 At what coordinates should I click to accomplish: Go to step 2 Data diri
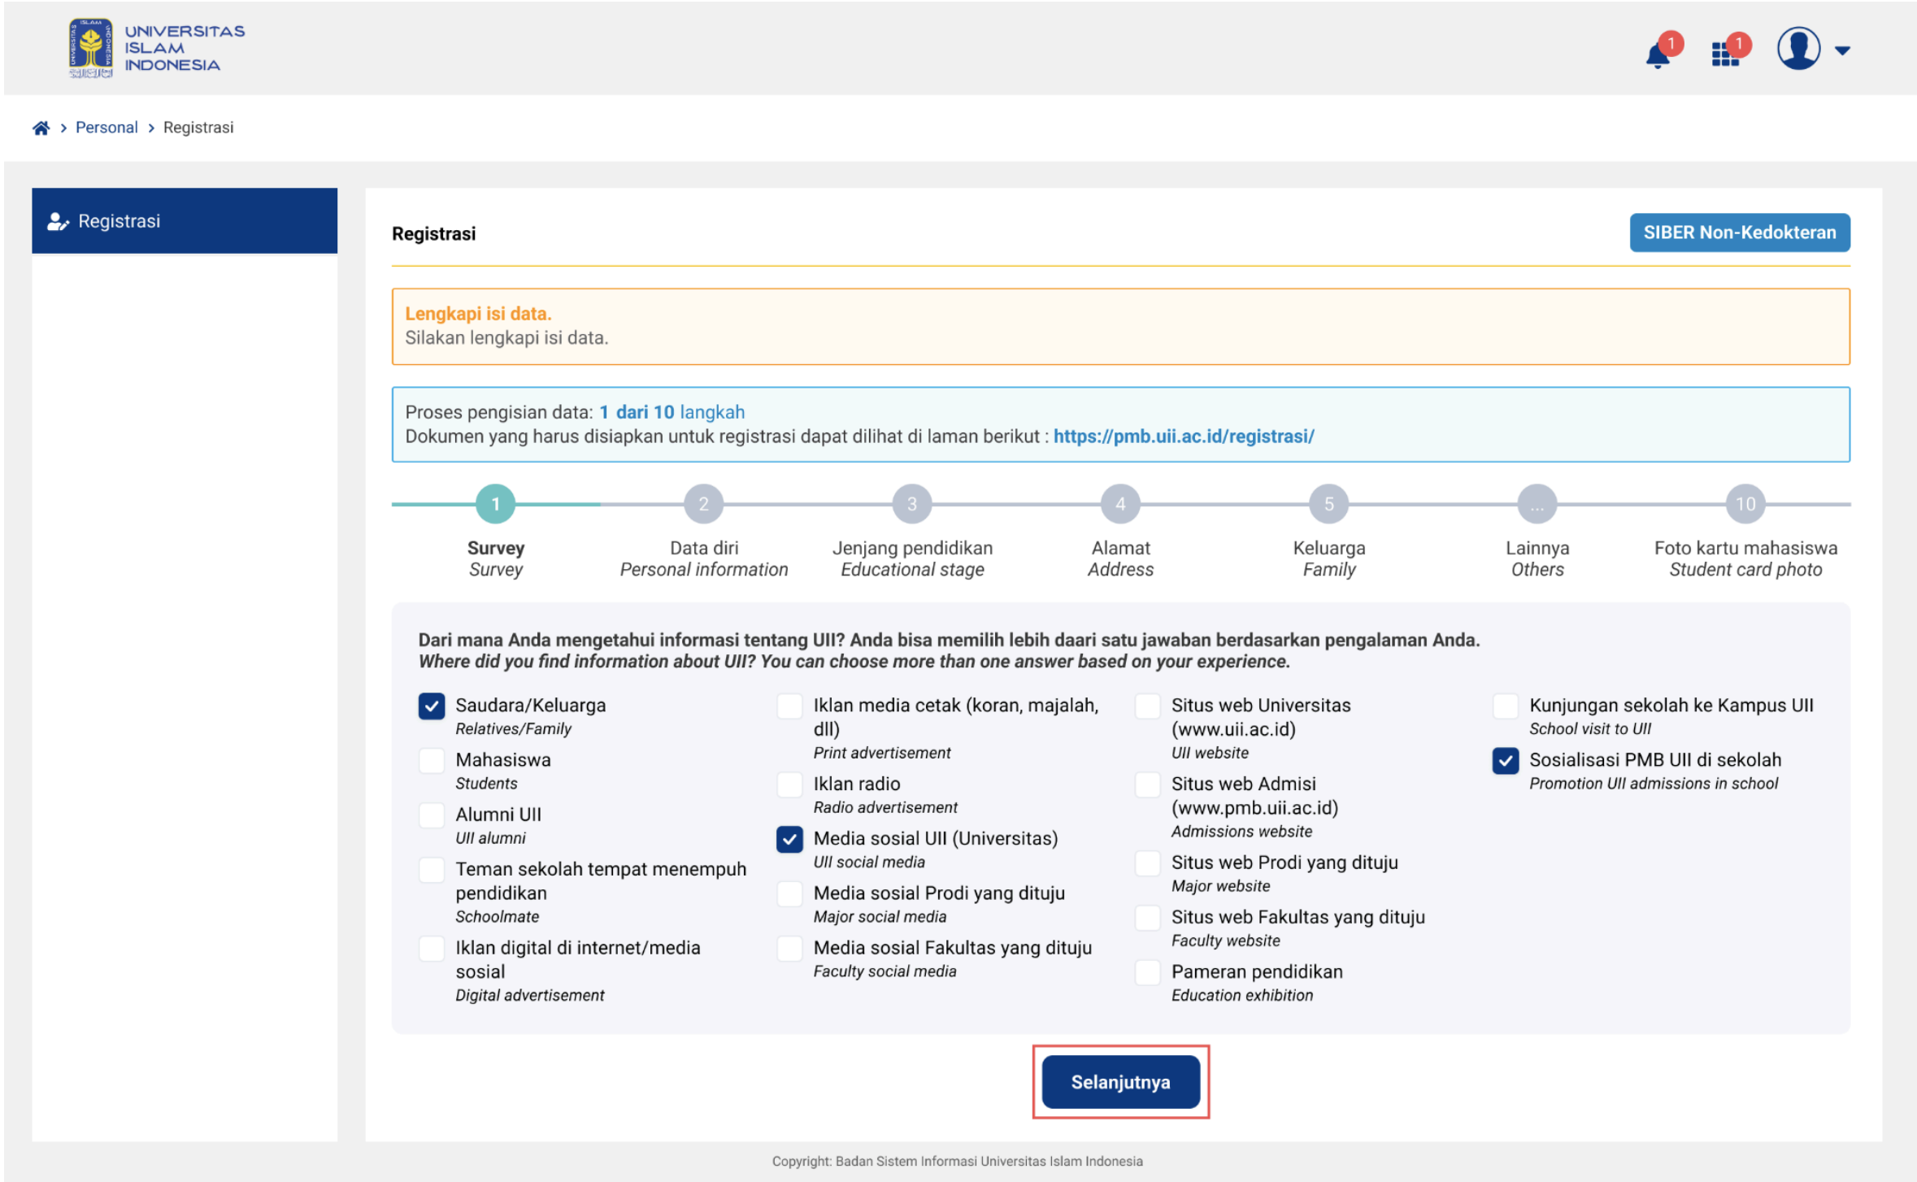coord(703,504)
